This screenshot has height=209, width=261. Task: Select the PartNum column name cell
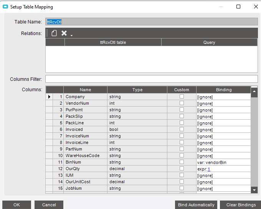pos(85,149)
